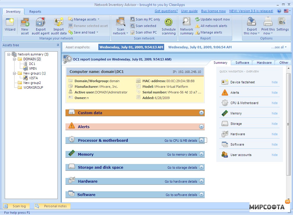Screen dimensions: 293x215
Task: Click Go to memory details link
Action: tap(182, 155)
